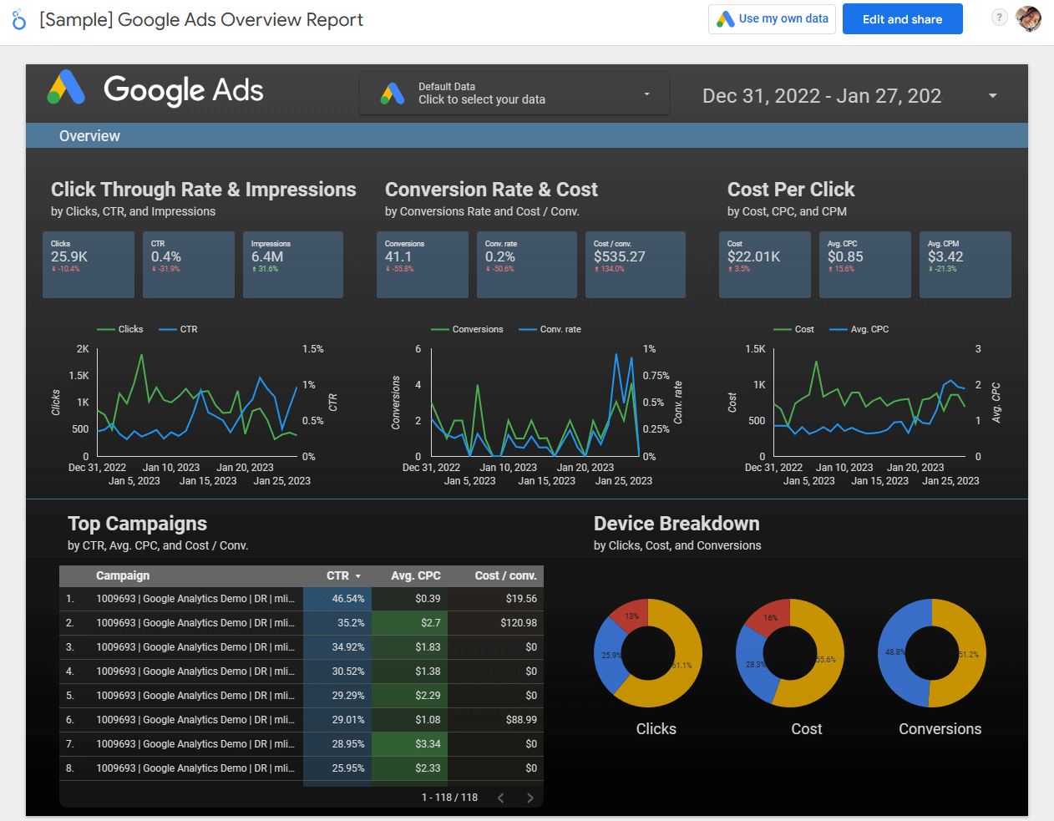Click the Google Ads icon in data selector

393,93
